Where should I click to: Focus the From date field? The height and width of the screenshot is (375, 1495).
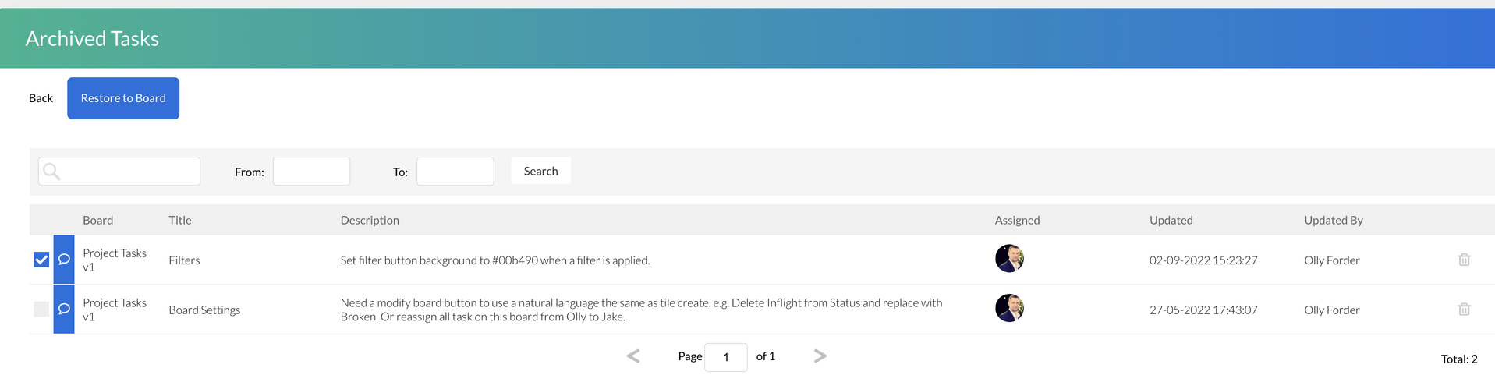click(311, 172)
